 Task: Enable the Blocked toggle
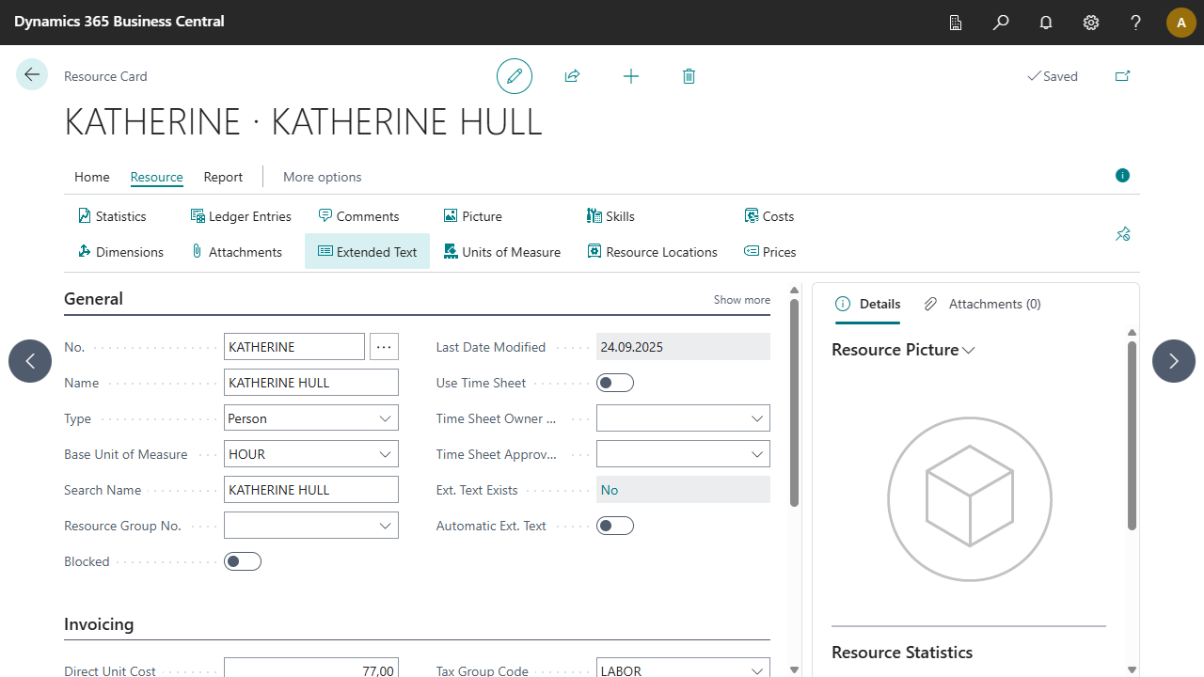[243, 561]
